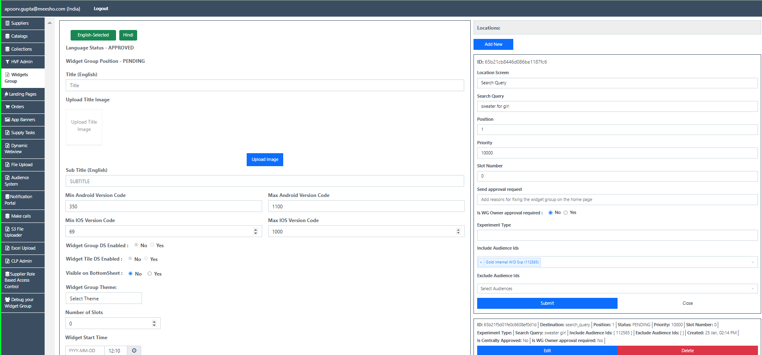The image size is (762, 355).
Task: Click the Notification Portal icon
Action: [x=7, y=197]
